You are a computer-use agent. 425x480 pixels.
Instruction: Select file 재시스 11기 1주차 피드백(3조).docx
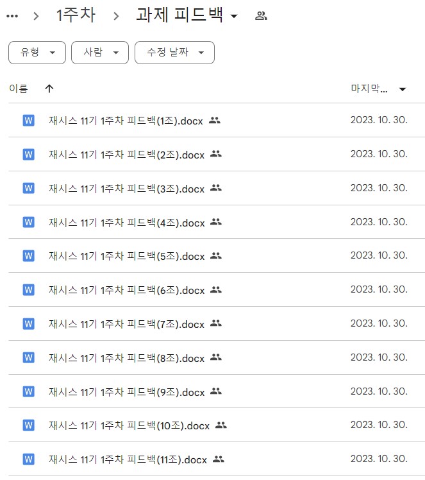(x=126, y=188)
